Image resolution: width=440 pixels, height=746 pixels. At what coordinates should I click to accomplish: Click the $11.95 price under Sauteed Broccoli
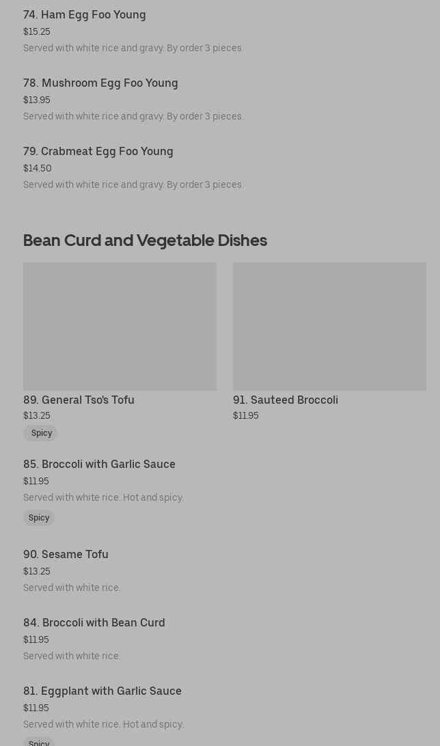pos(246,415)
